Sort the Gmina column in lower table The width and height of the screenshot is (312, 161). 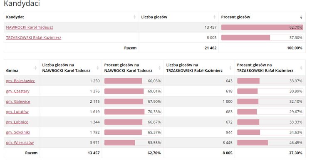pos(22,68)
